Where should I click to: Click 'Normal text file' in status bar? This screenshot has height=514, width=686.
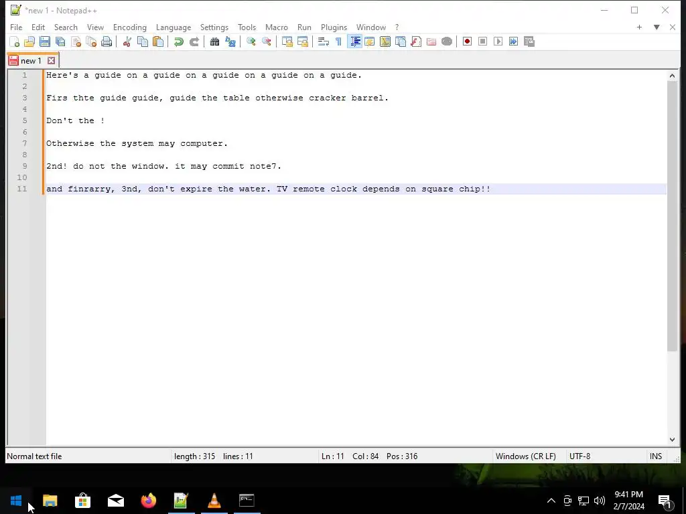[x=34, y=456]
